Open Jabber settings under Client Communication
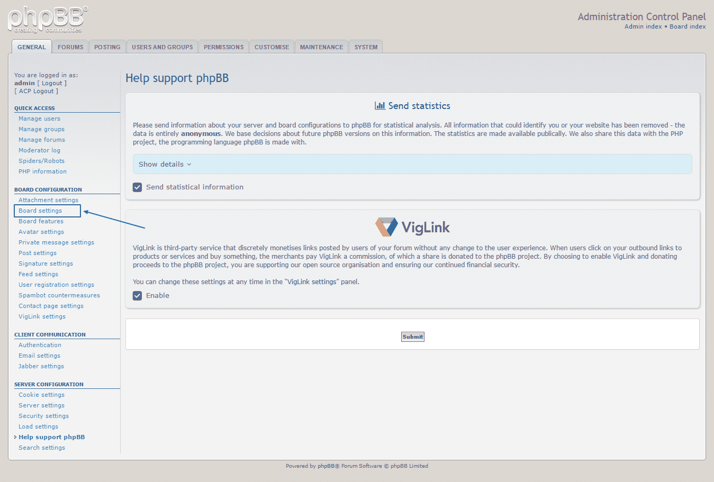The image size is (714, 482). coord(41,366)
